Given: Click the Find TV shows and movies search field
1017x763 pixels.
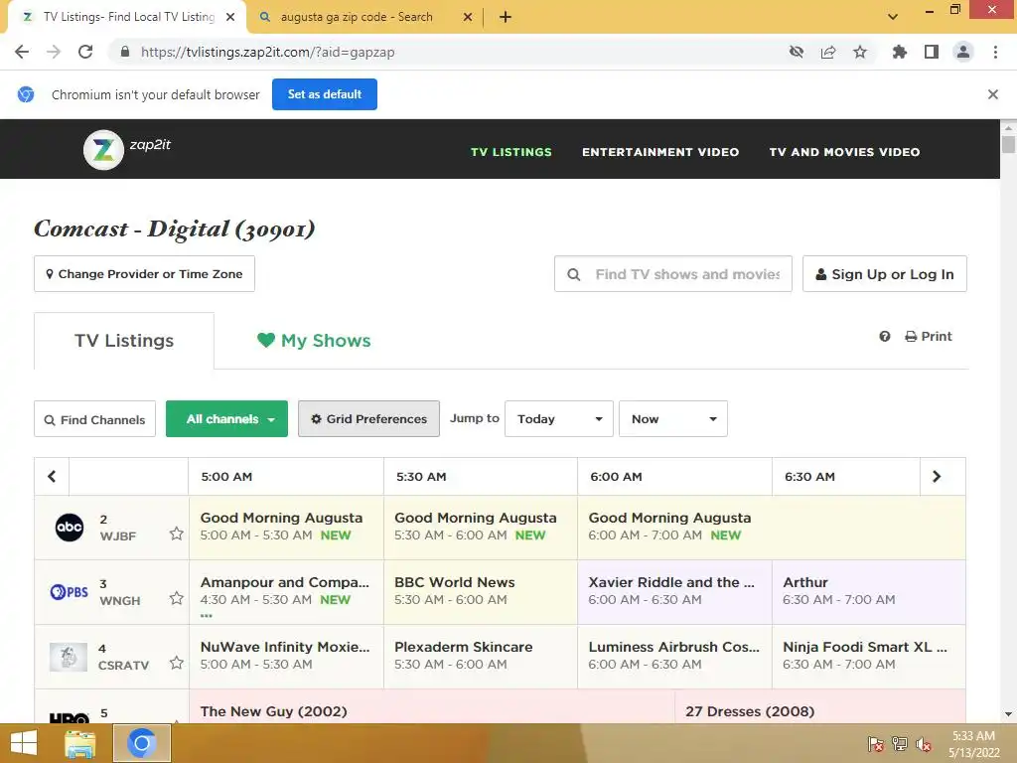Looking at the screenshot, I should pos(673,274).
